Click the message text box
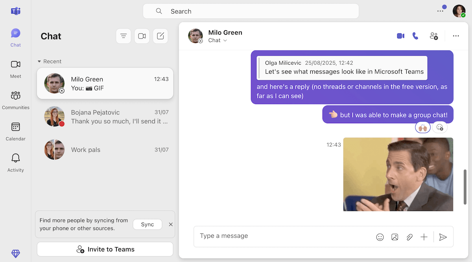Viewport: 472px width, 262px height. [283, 236]
